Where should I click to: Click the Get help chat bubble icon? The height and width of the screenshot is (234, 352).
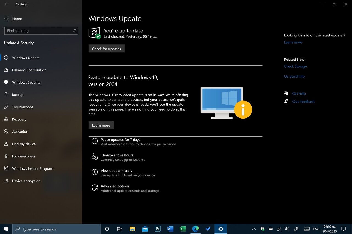[x=286, y=93]
